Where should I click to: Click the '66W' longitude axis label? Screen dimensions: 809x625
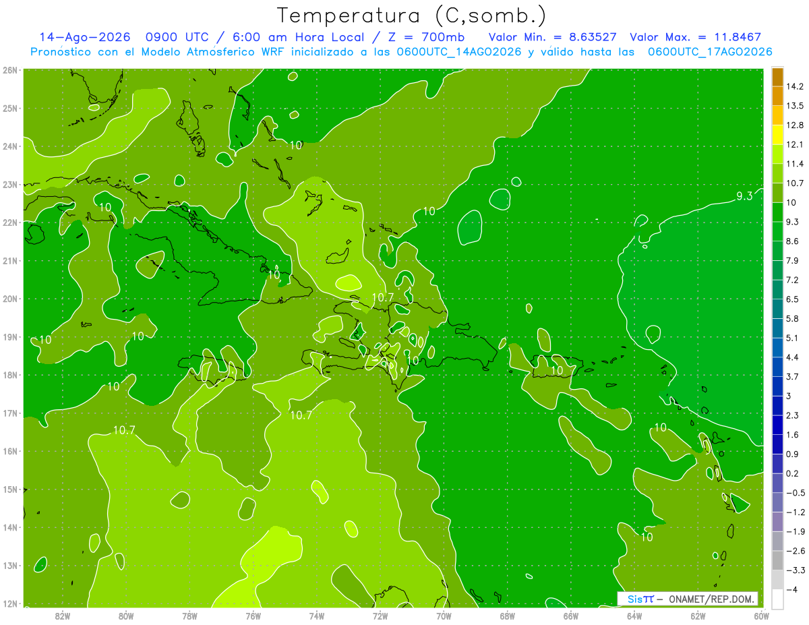[x=571, y=616]
